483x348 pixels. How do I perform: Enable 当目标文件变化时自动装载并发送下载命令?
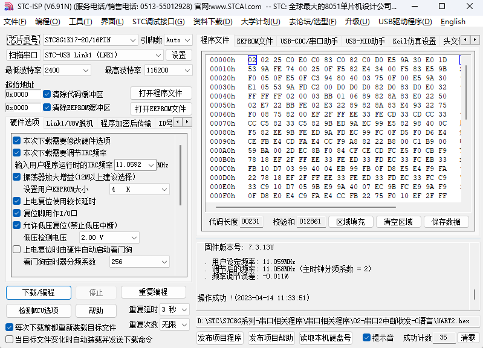[9, 340]
